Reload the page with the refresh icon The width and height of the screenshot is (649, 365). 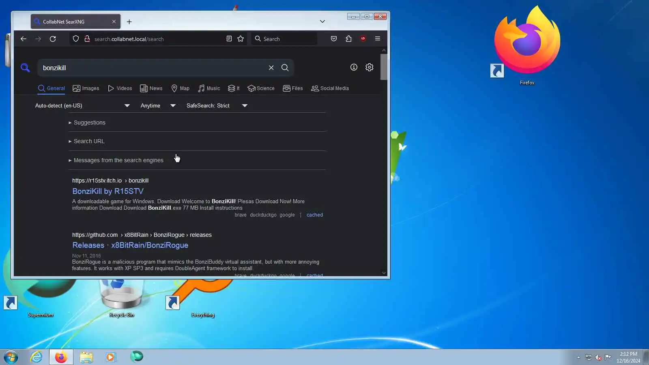pyautogui.click(x=53, y=39)
